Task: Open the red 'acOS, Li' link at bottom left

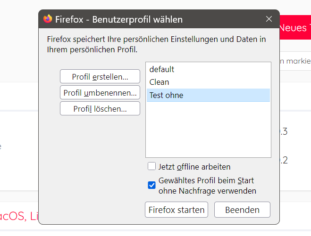Action: click(x=19, y=217)
